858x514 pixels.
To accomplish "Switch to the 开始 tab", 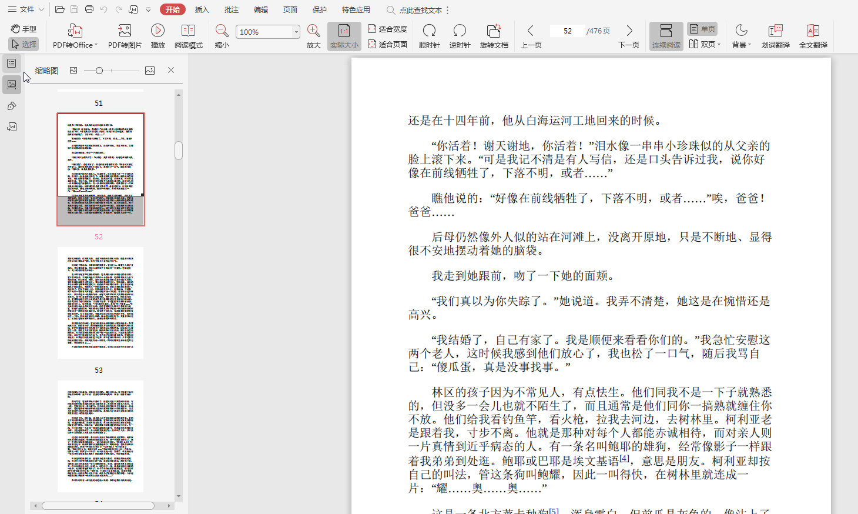I will tap(172, 9).
